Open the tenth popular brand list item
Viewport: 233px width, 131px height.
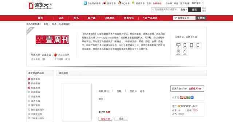point(37,118)
